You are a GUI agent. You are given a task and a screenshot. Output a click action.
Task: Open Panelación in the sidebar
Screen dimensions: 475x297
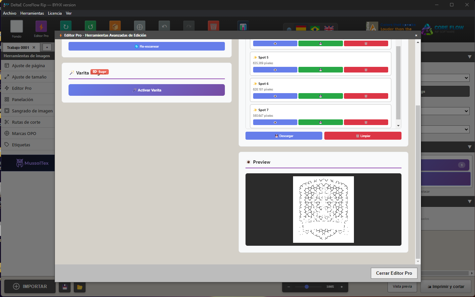coord(28,99)
